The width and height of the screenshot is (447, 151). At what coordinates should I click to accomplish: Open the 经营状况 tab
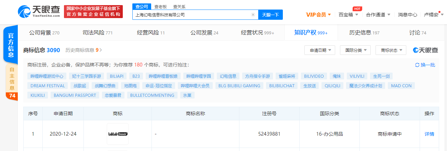click(x=258, y=33)
